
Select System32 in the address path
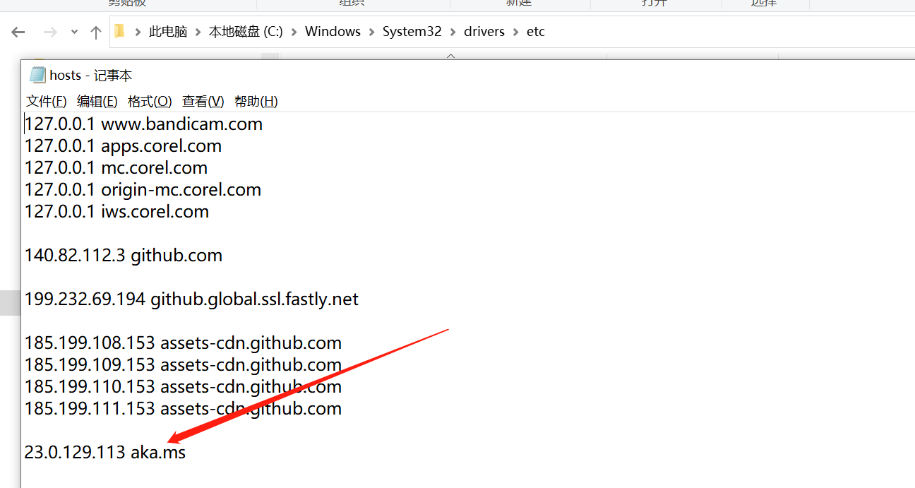412,32
